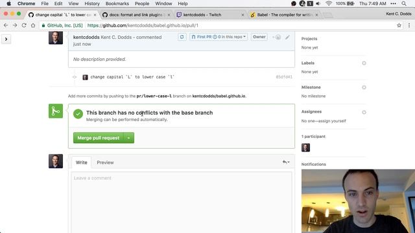The image size is (415, 233).
Task: Reload the current page
Action: pos(24,25)
